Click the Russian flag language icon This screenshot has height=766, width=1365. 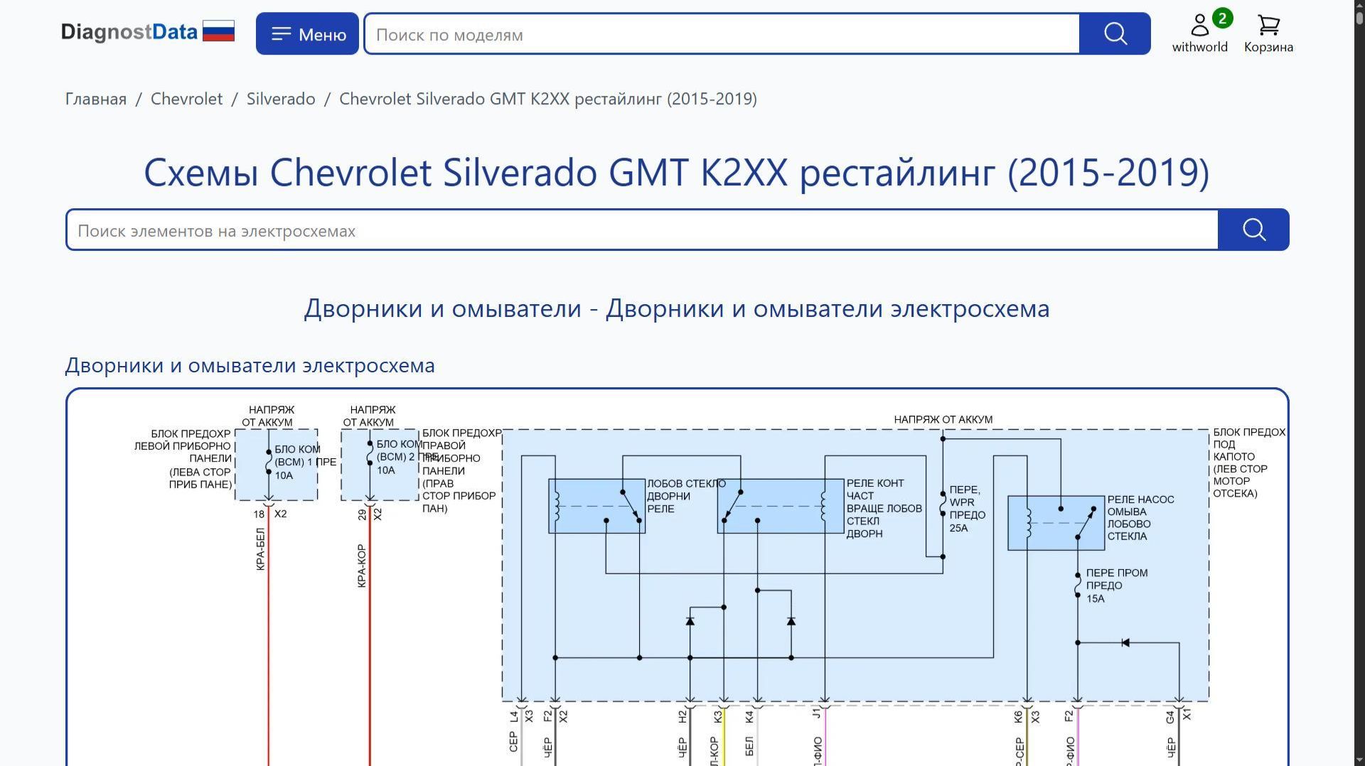pyautogui.click(x=218, y=31)
